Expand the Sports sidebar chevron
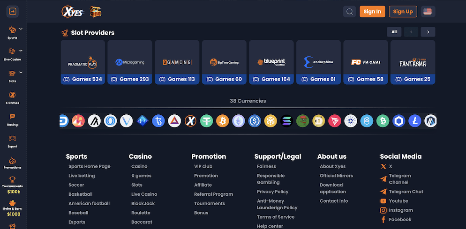The image size is (466, 229). pyautogui.click(x=21, y=29)
